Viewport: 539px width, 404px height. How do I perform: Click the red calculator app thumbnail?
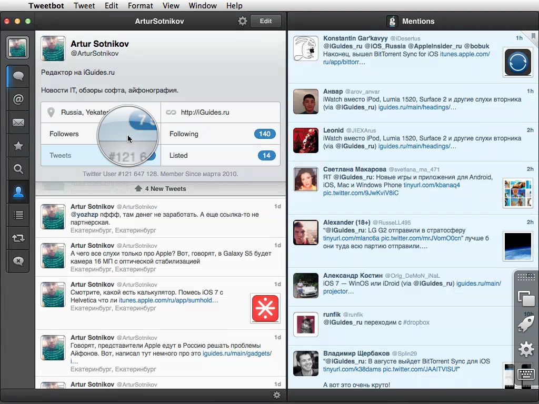(265, 308)
